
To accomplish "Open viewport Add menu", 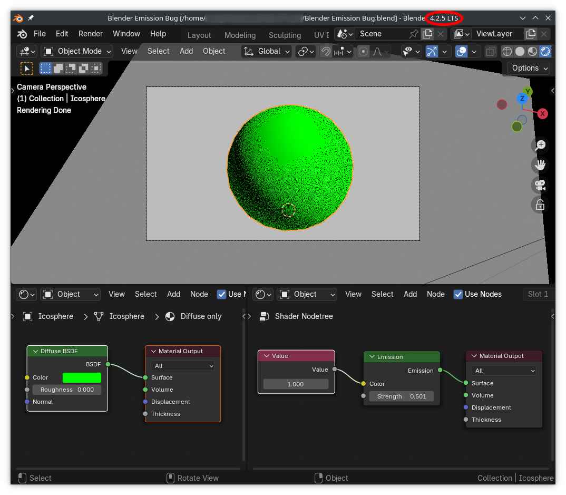I will [186, 51].
